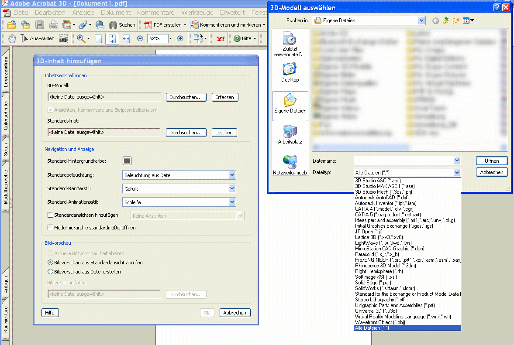Open the Netzwerkumgebung place shortcut
The width and height of the screenshot is (514, 345).
(x=290, y=165)
